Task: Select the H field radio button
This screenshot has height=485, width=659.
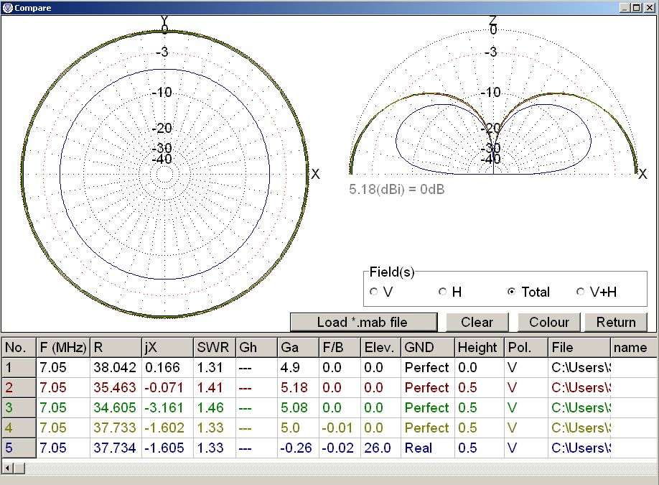Action: [x=443, y=292]
